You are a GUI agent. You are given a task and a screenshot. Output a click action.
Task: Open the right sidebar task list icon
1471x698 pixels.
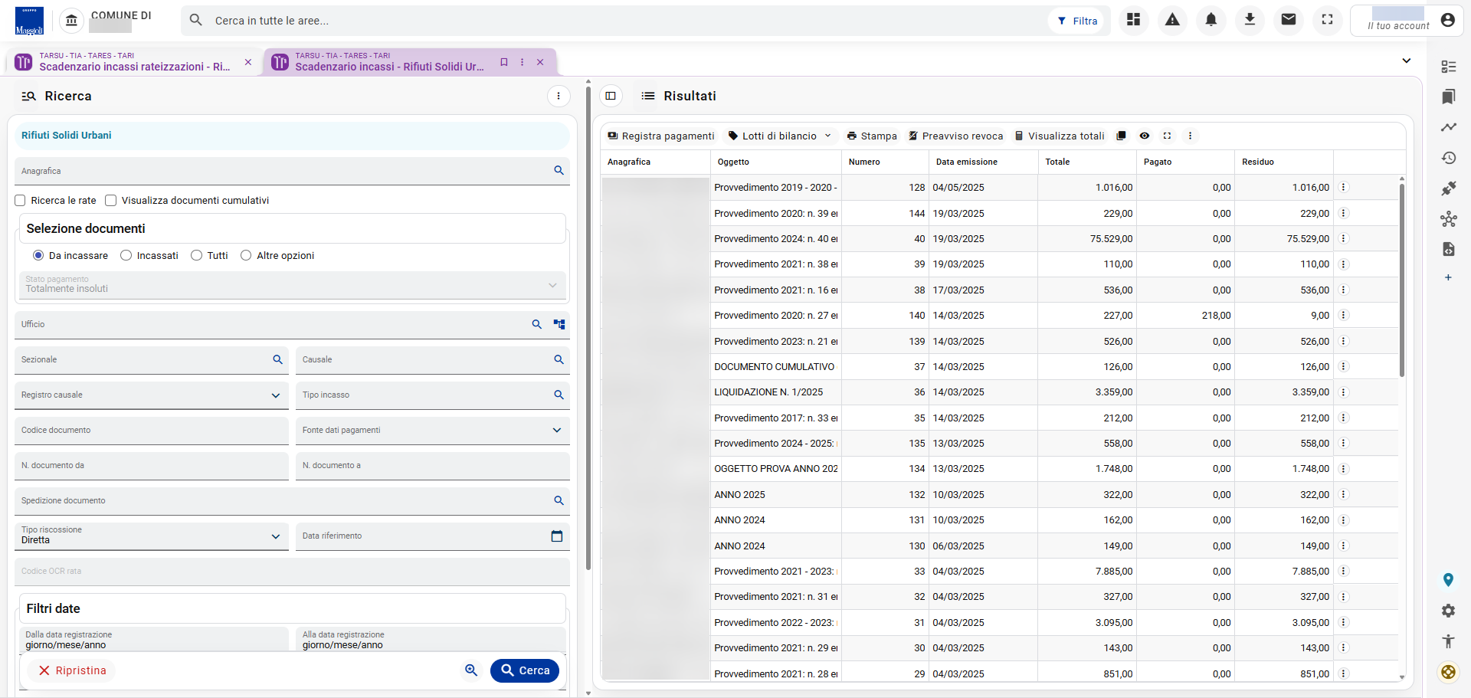pos(1448,67)
